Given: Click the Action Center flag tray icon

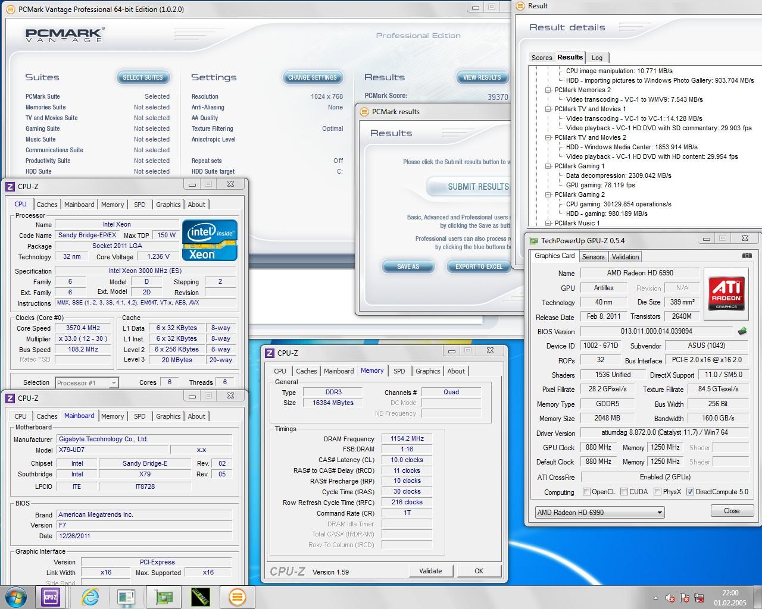Looking at the screenshot, I should pyautogui.click(x=685, y=598).
